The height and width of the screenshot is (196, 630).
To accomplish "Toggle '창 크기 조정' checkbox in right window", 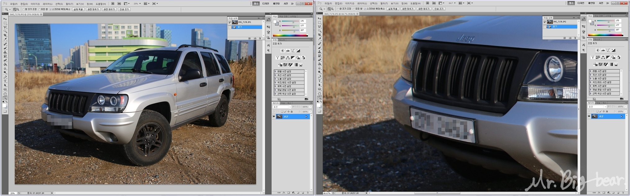I will [x=338, y=9].
